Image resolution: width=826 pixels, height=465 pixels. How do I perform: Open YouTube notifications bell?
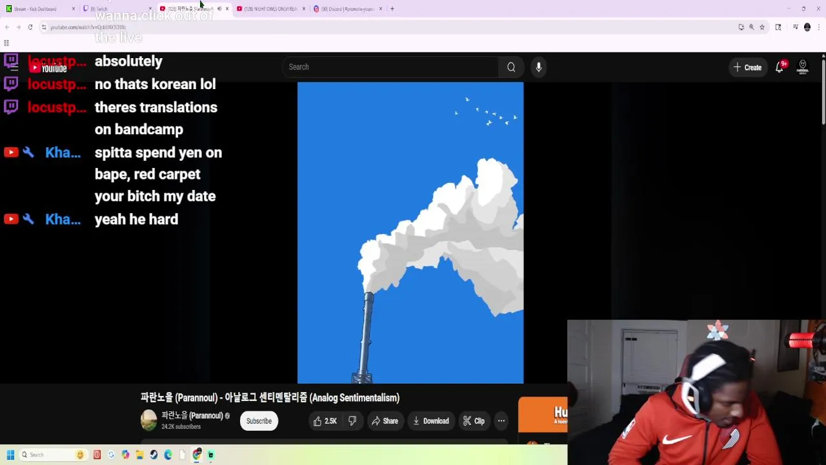coord(780,67)
